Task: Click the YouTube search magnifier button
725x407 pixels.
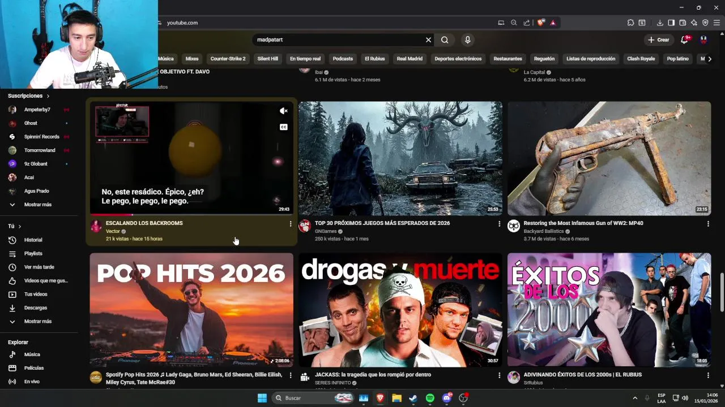Action: pyautogui.click(x=445, y=40)
